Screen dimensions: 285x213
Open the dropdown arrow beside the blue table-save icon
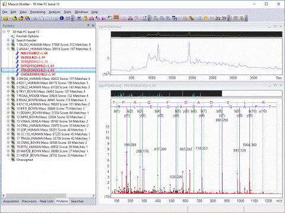[179, 18]
